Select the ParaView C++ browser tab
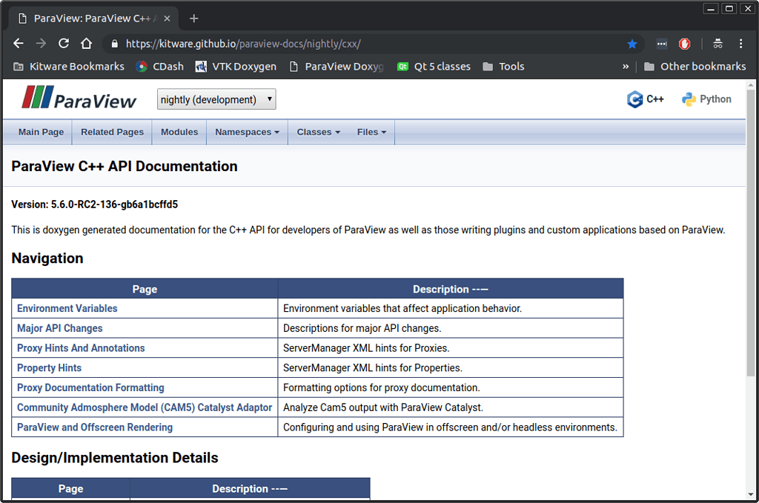759x503 pixels. pos(94,19)
